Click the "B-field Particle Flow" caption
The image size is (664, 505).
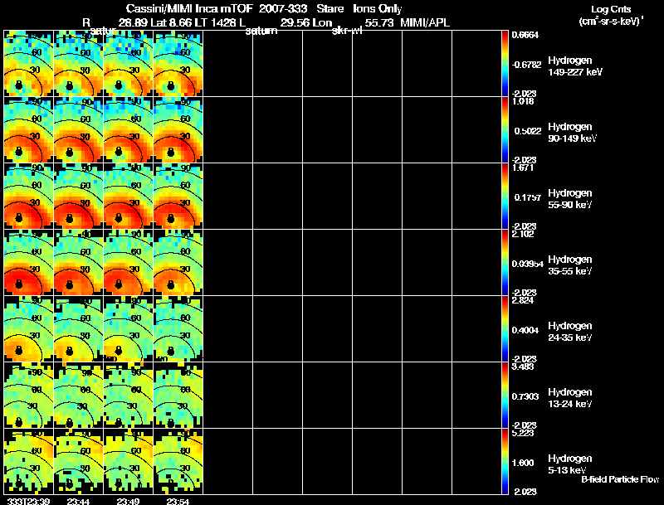620,479
